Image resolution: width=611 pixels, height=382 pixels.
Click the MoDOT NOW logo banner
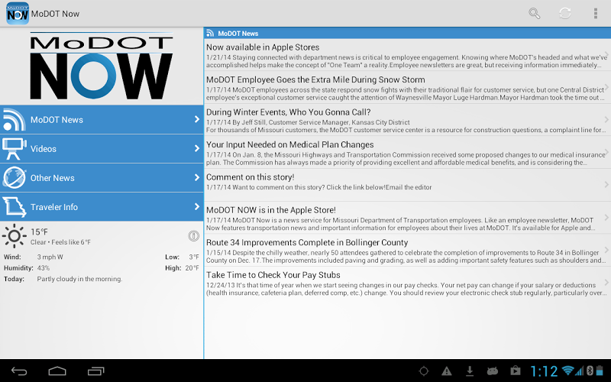click(x=102, y=66)
